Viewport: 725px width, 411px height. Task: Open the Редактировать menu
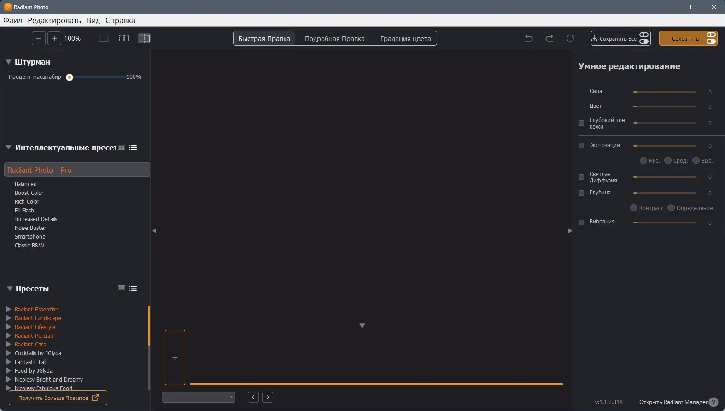pyautogui.click(x=54, y=20)
